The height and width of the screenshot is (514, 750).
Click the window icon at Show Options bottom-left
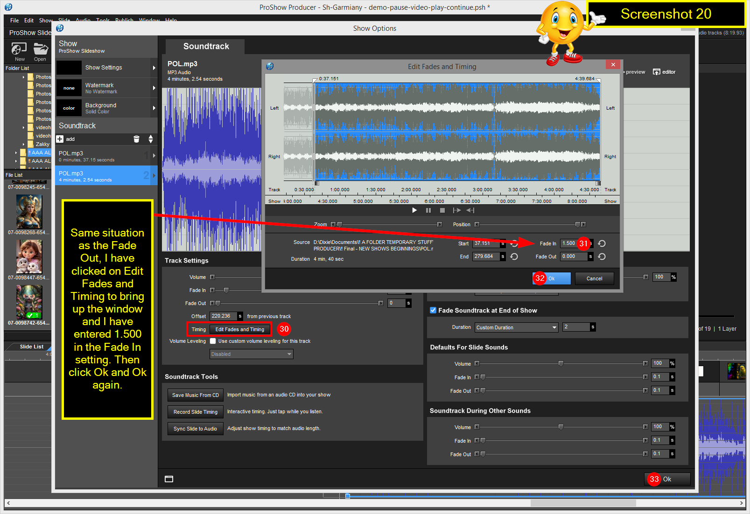[169, 479]
